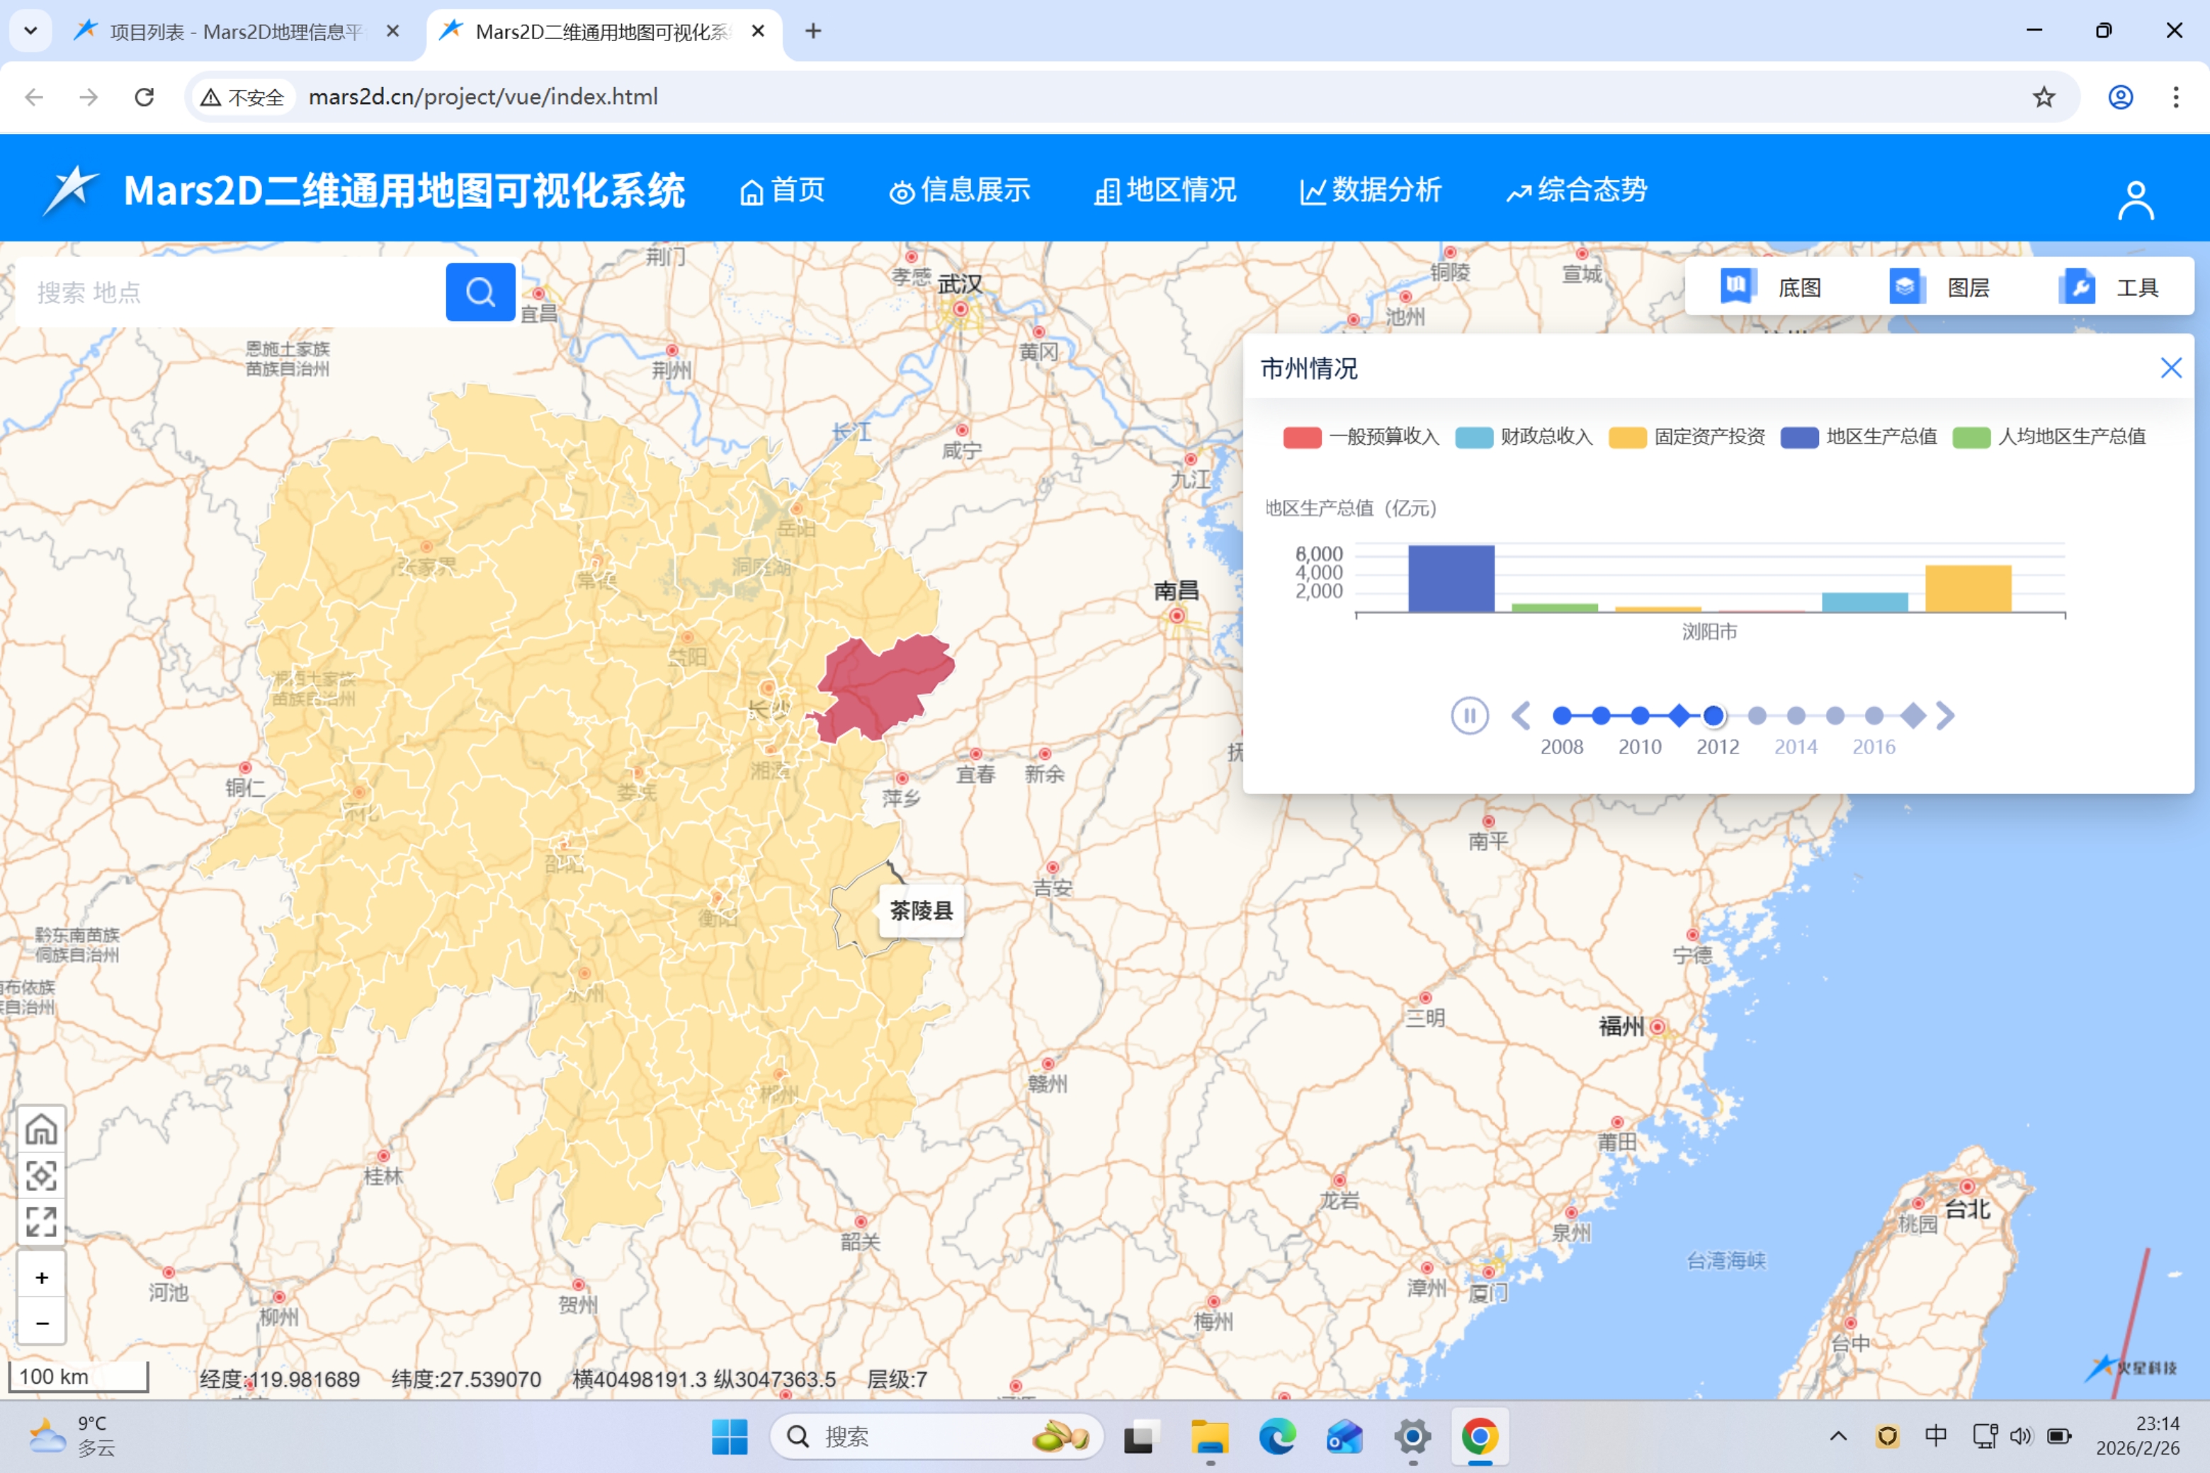Pause the timeline autoplay
The image size is (2210, 1473).
[x=1468, y=716]
